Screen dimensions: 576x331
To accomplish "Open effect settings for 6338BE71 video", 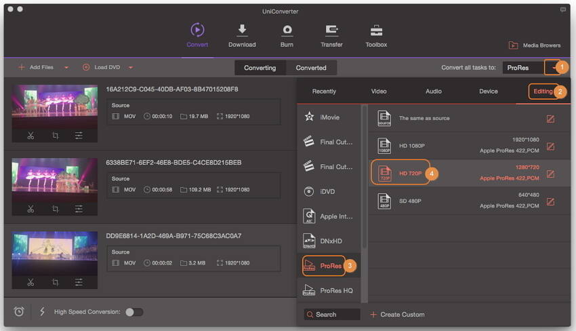I will [79, 209].
